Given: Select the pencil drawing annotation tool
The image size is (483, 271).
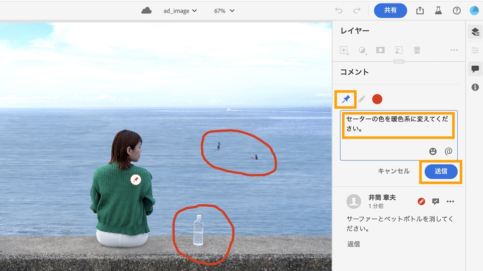Looking at the screenshot, I should [x=361, y=99].
